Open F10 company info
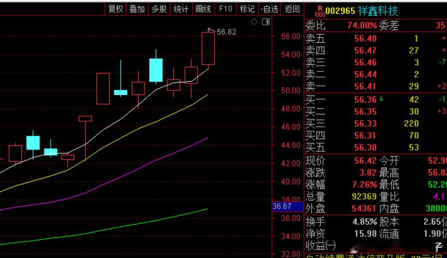The width and height of the screenshot is (447, 258). [226, 9]
